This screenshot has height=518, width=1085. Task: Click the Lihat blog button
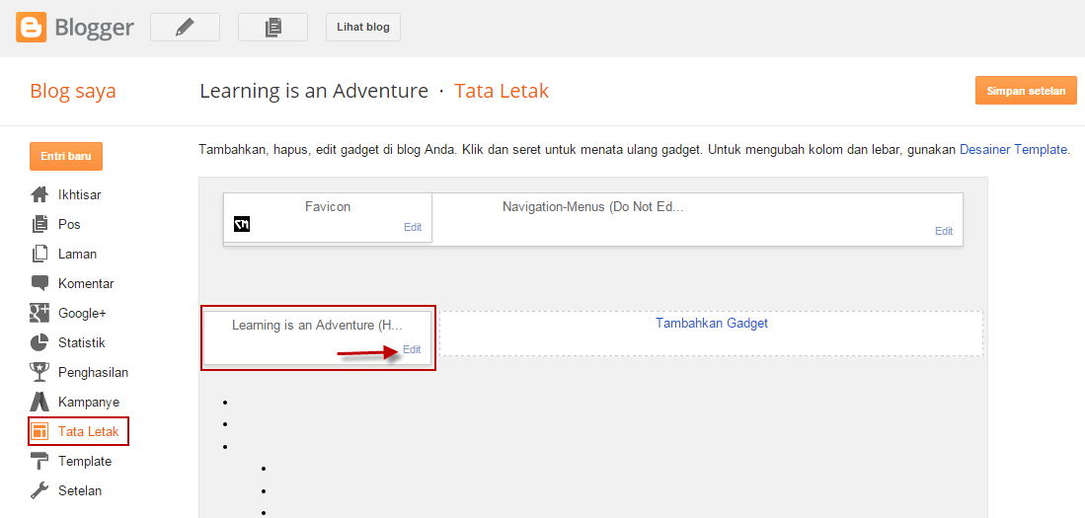pyautogui.click(x=363, y=28)
